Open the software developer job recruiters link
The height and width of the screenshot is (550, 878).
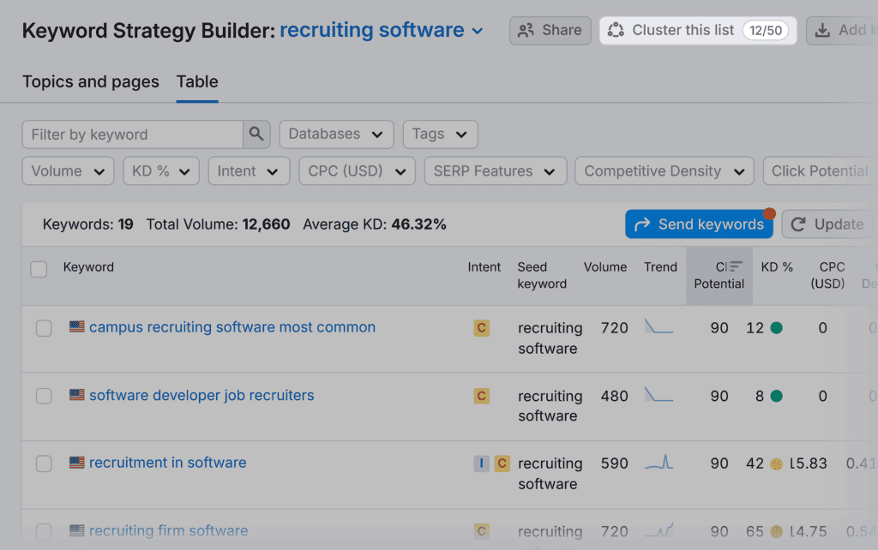pyautogui.click(x=201, y=396)
